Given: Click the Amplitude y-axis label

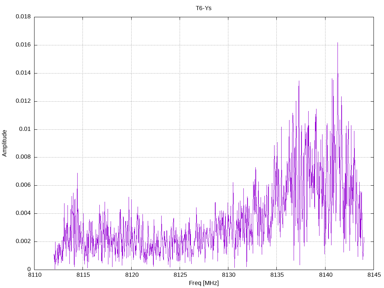Looking at the screenshot, I should [4, 143].
